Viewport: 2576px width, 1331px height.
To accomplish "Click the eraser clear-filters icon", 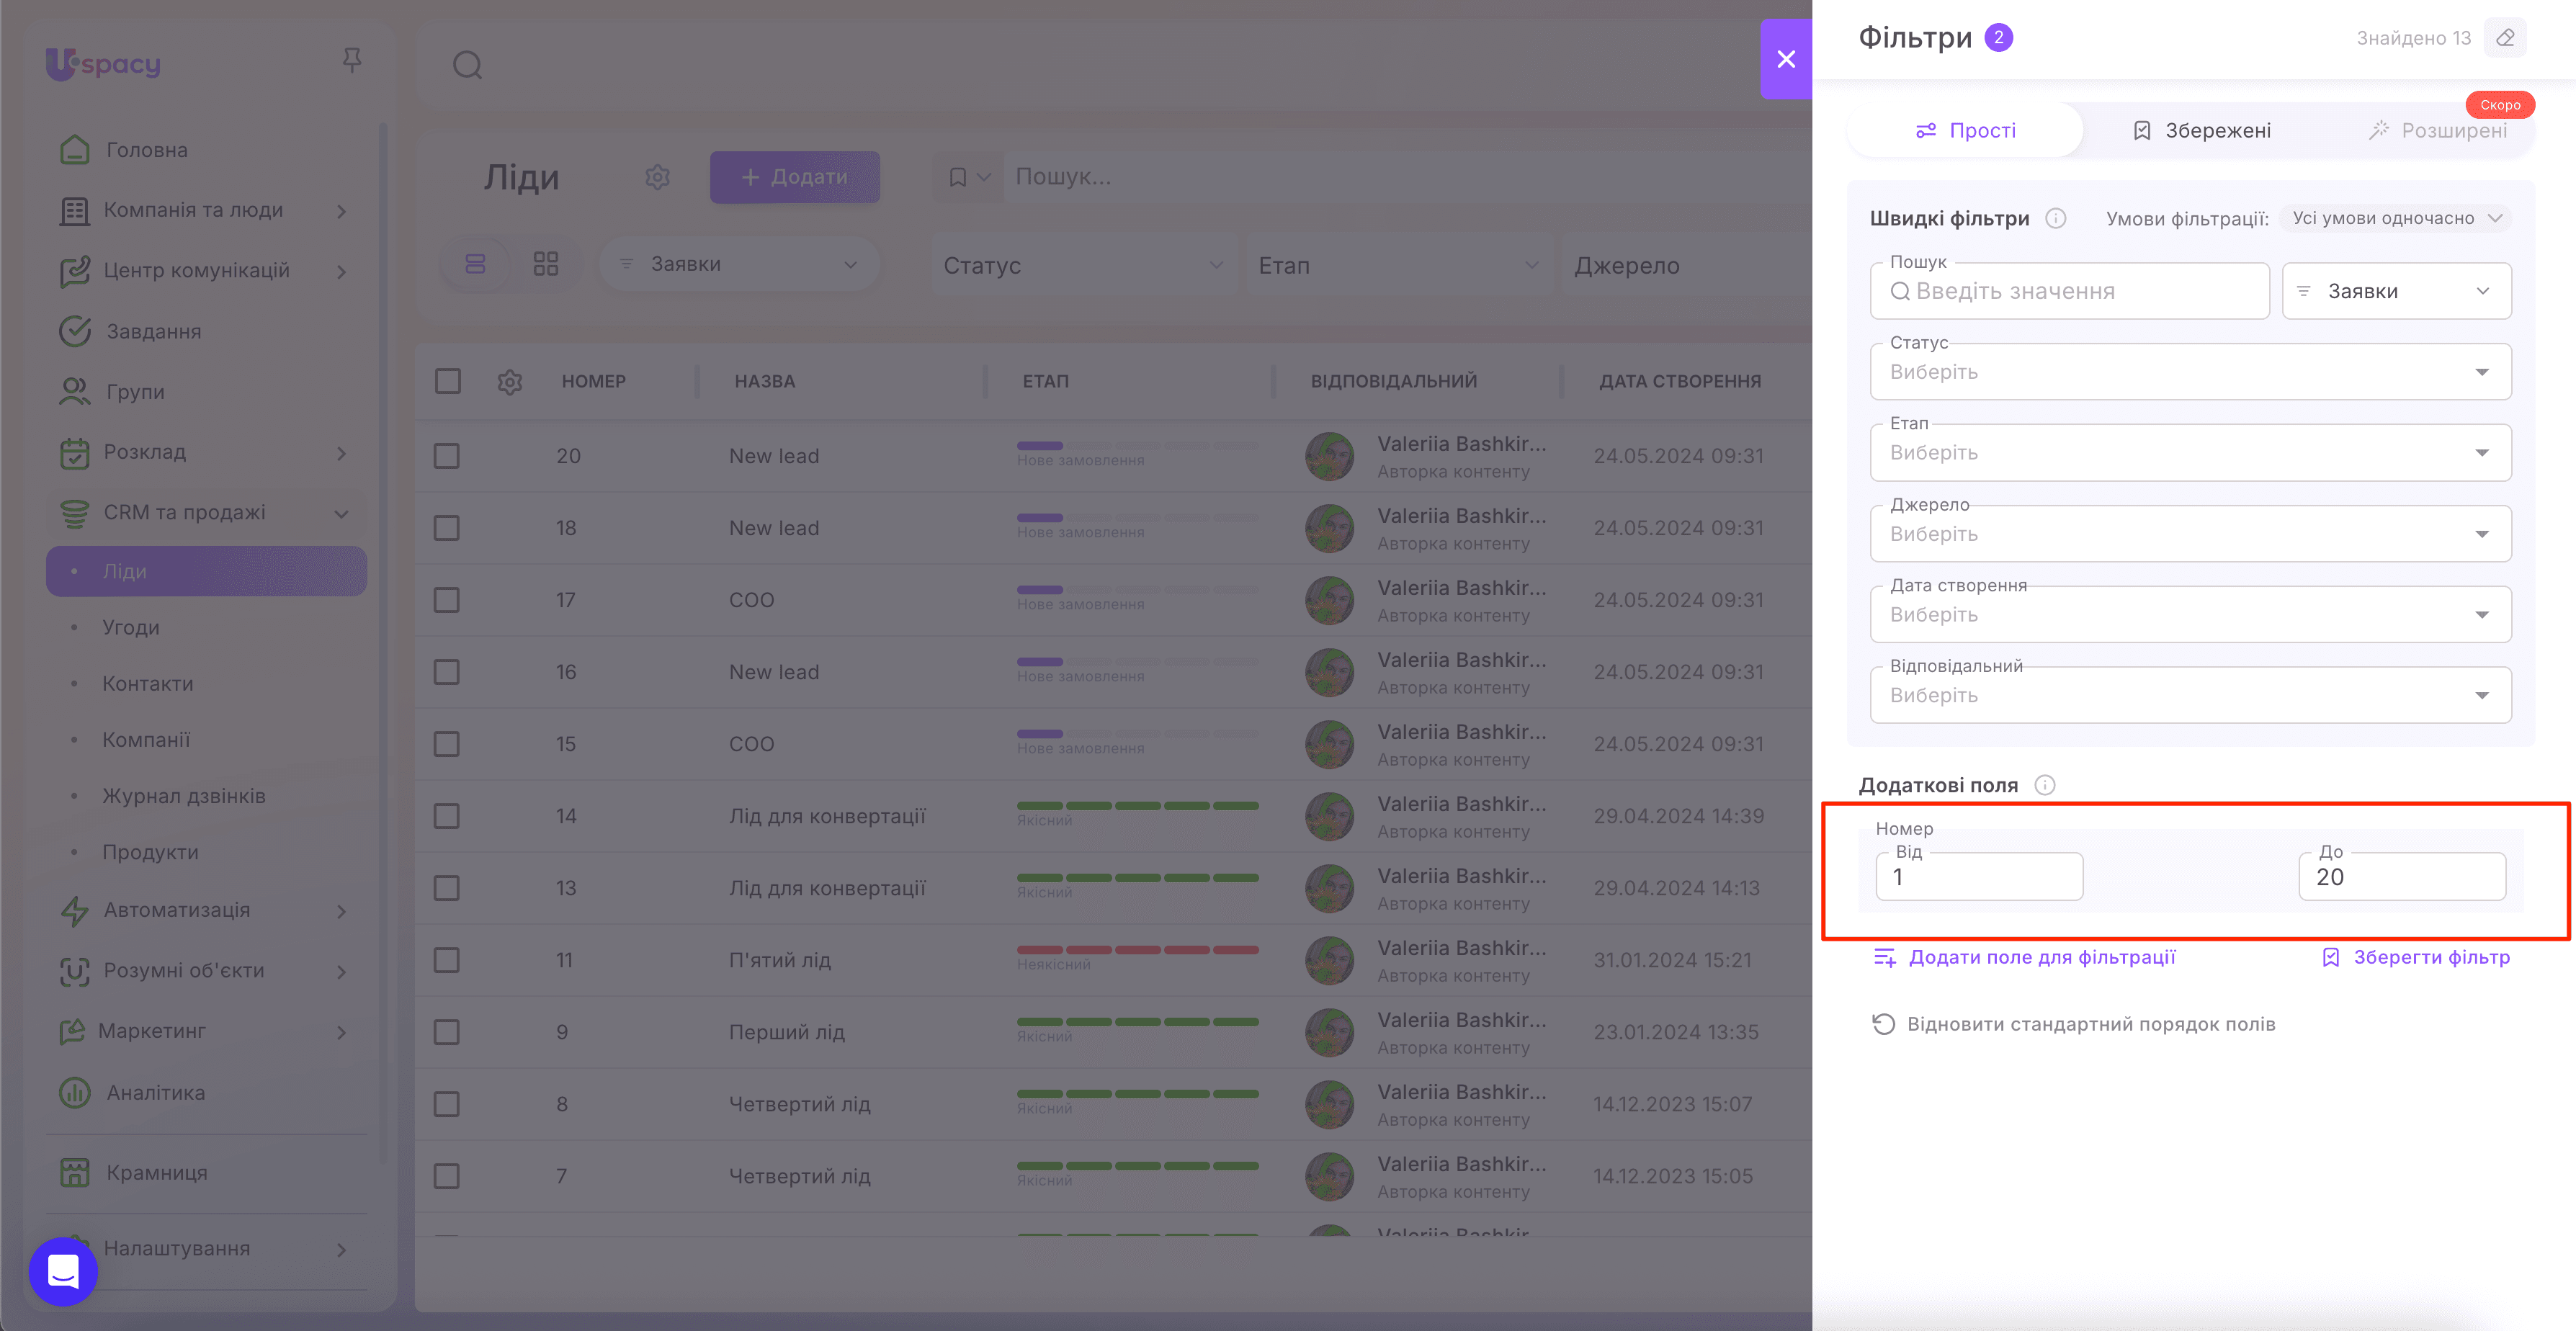I will click(x=2505, y=38).
